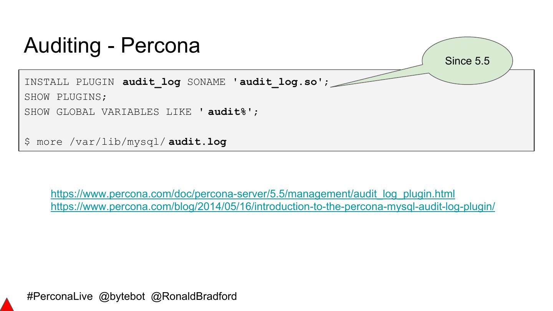
Task: Click the bold 'audit_log.so' string
Action: [x=281, y=82]
